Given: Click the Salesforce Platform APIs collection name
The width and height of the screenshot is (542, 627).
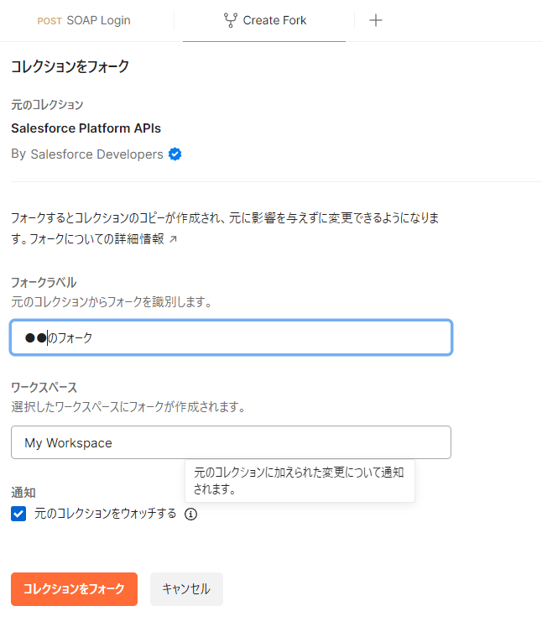Looking at the screenshot, I should (x=86, y=128).
